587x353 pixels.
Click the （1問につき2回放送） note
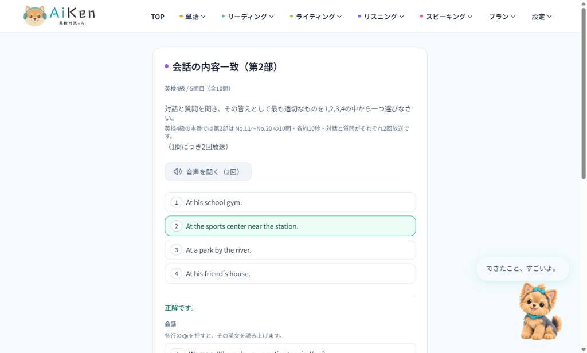tap(197, 147)
